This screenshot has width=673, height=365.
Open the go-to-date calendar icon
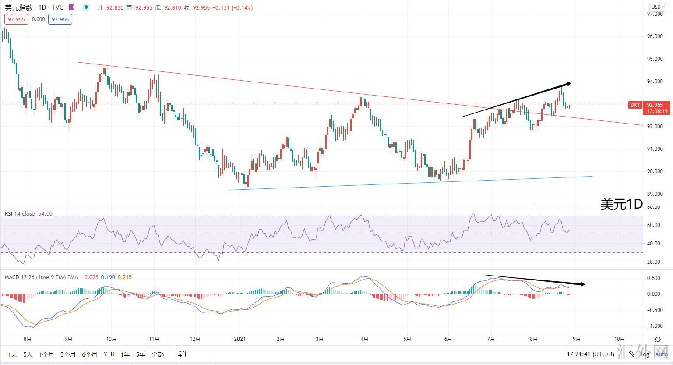click(x=182, y=354)
